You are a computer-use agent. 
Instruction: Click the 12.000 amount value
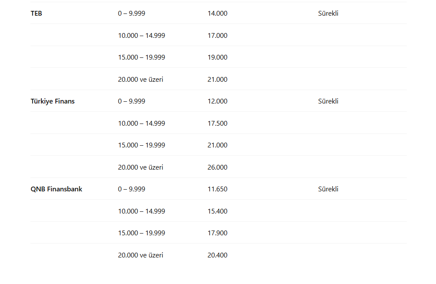(x=217, y=101)
